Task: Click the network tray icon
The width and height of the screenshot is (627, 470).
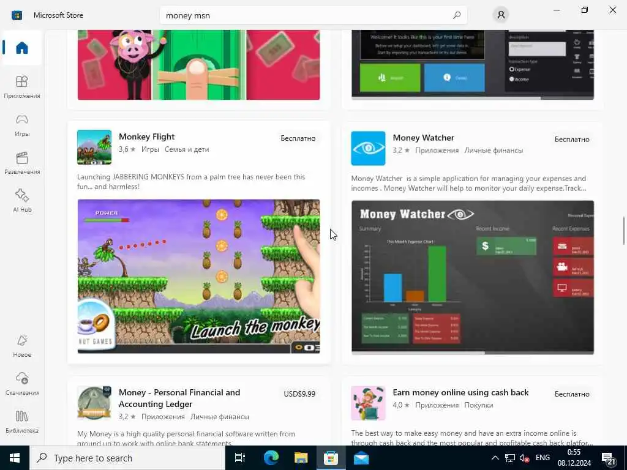Action: [510, 458]
